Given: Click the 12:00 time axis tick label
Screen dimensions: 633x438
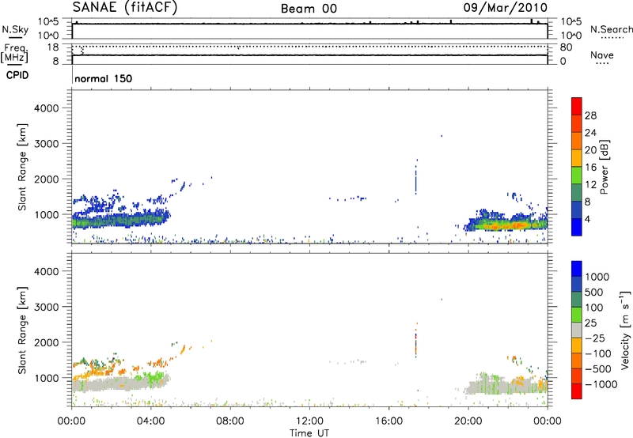Looking at the screenshot, I should point(309,421).
